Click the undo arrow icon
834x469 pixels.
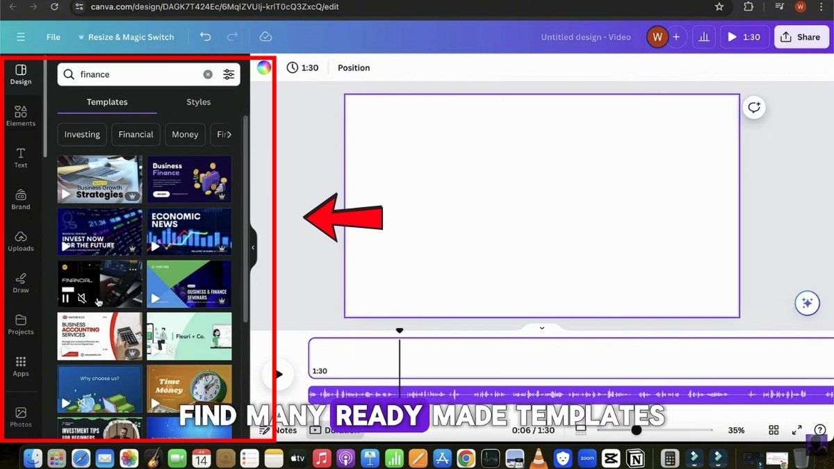point(205,37)
